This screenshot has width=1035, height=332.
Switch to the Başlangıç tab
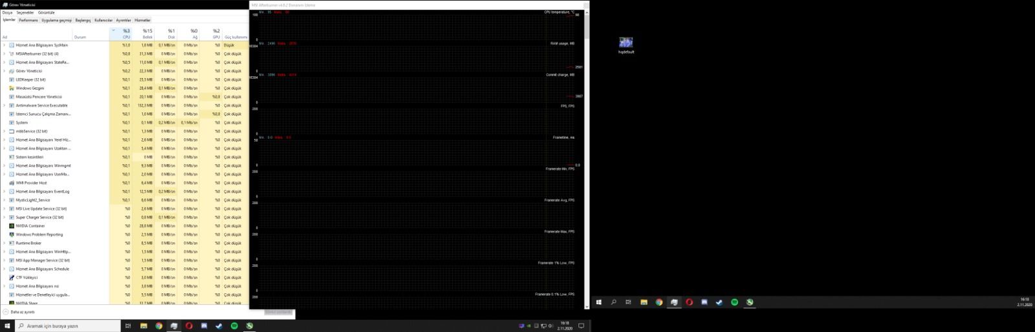tap(83, 20)
